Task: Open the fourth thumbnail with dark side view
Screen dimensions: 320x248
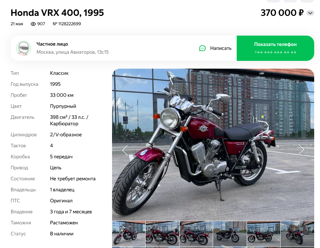Action: pos(230,234)
